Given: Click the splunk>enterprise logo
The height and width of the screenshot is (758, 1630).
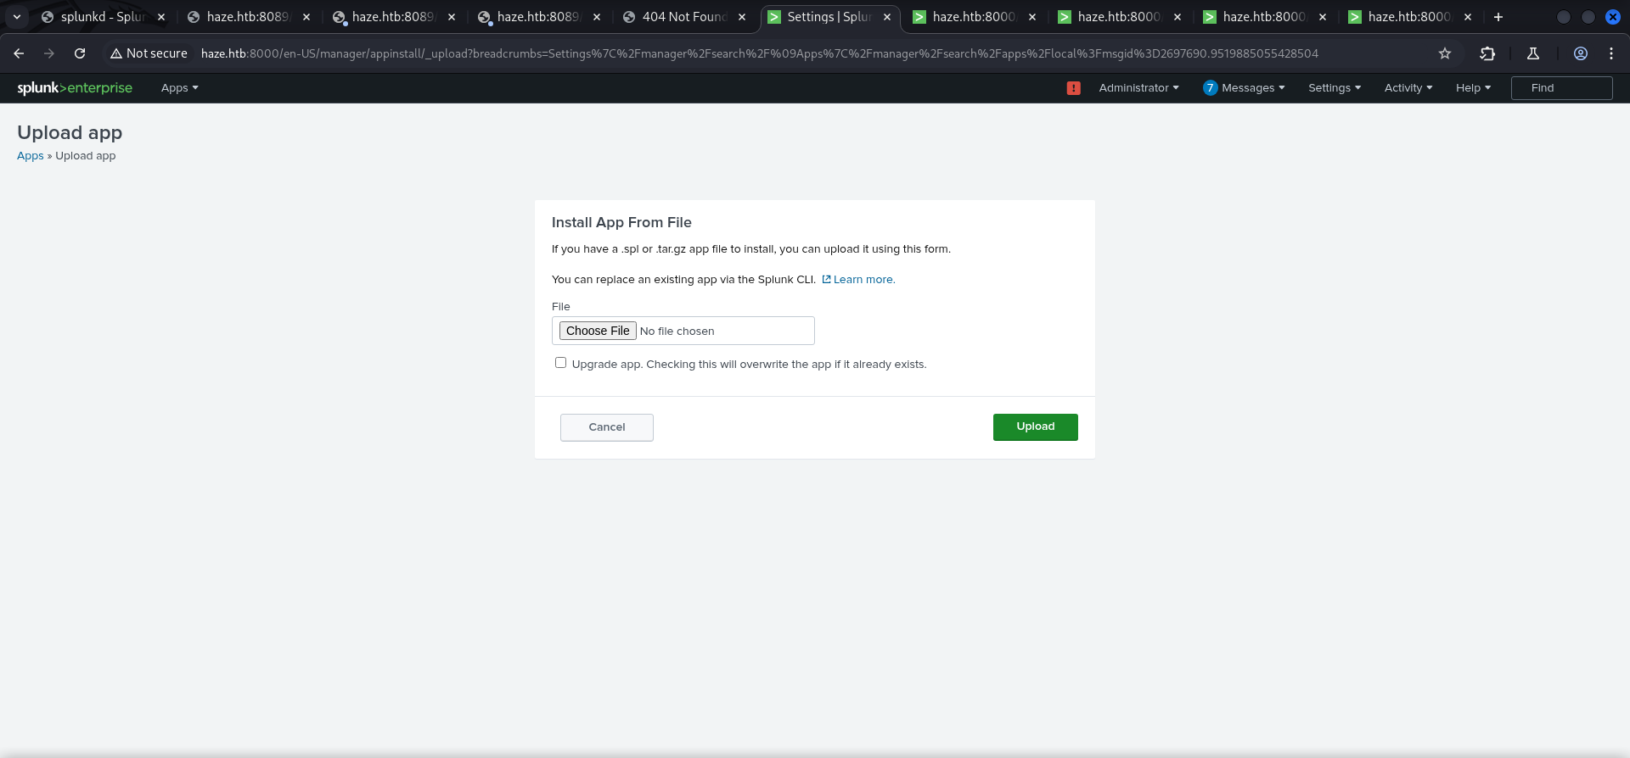Looking at the screenshot, I should [75, 88].
